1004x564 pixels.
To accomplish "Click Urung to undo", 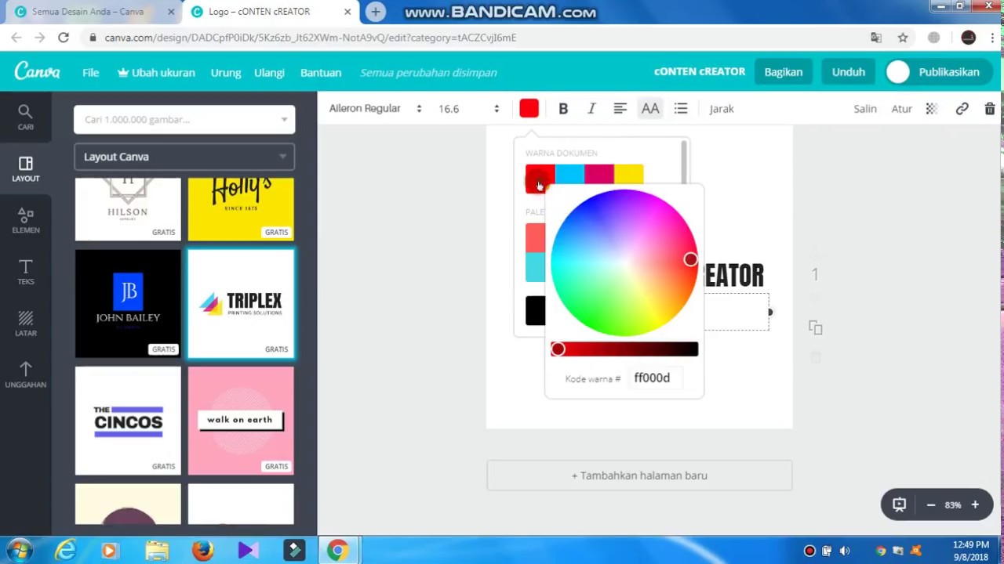I will pos(225,72).
